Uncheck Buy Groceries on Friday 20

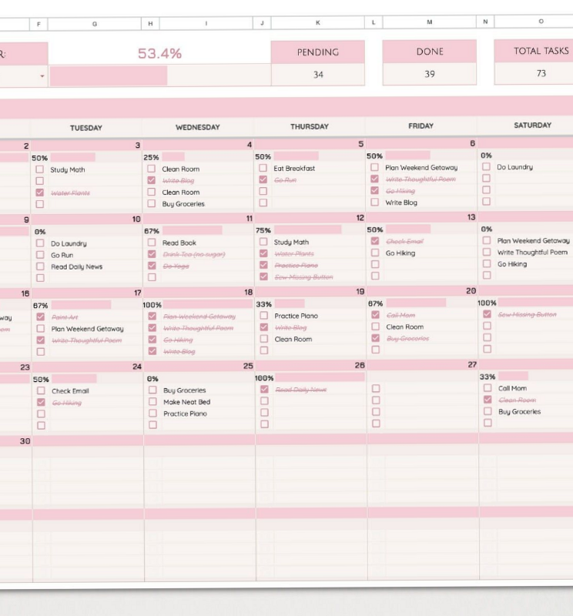pos(375,338)
